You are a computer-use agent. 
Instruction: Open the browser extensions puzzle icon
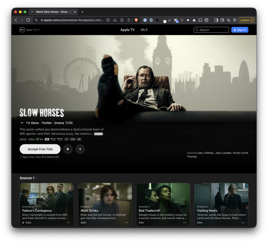point(200,20)
